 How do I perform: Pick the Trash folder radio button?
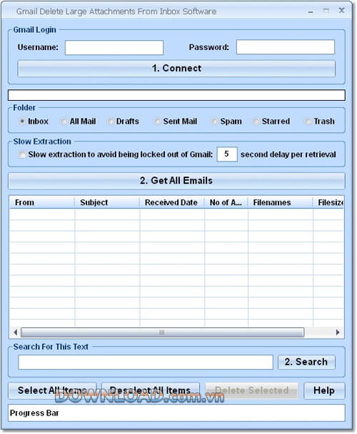(x=308, y=122)
